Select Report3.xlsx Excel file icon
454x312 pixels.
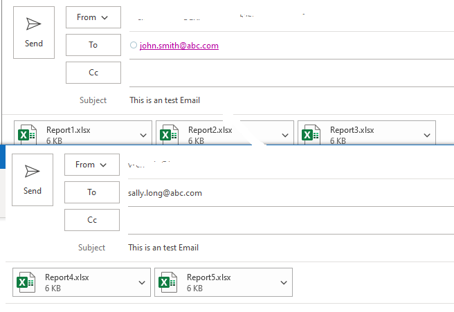pyautogui.click(x=311, y=135)
